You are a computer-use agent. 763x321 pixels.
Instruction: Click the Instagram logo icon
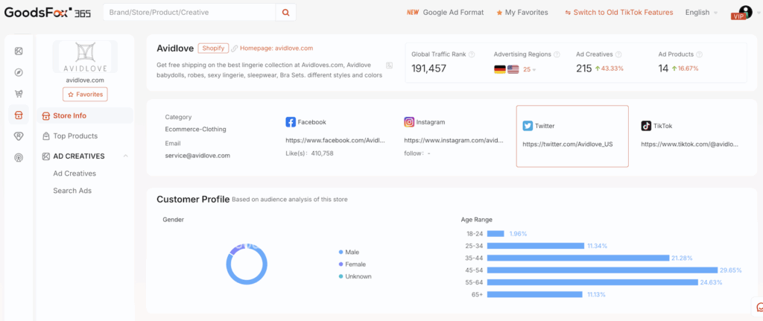pos(409,122)
